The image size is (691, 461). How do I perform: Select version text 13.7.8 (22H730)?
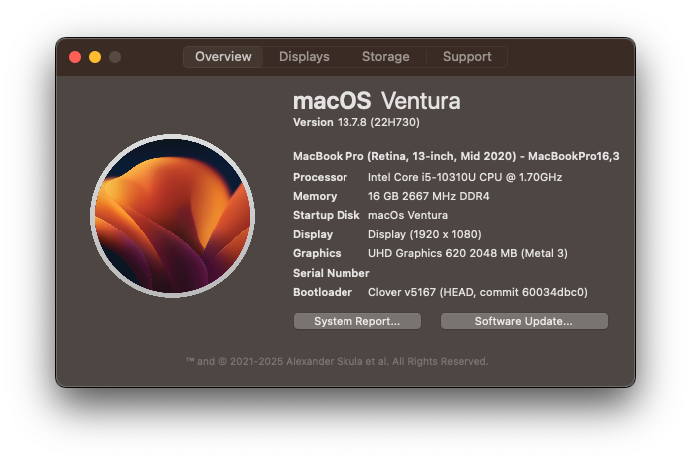tap(378, 122)
